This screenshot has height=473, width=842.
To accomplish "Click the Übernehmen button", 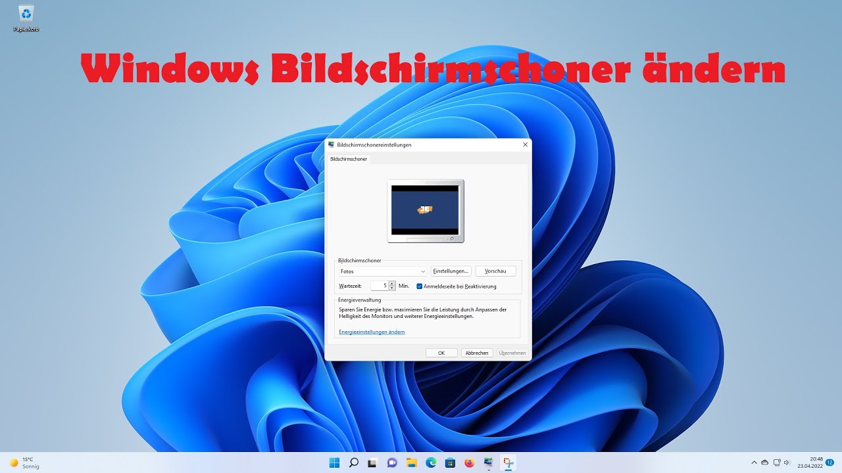I will pyautogui.click(x=512, y=353).
